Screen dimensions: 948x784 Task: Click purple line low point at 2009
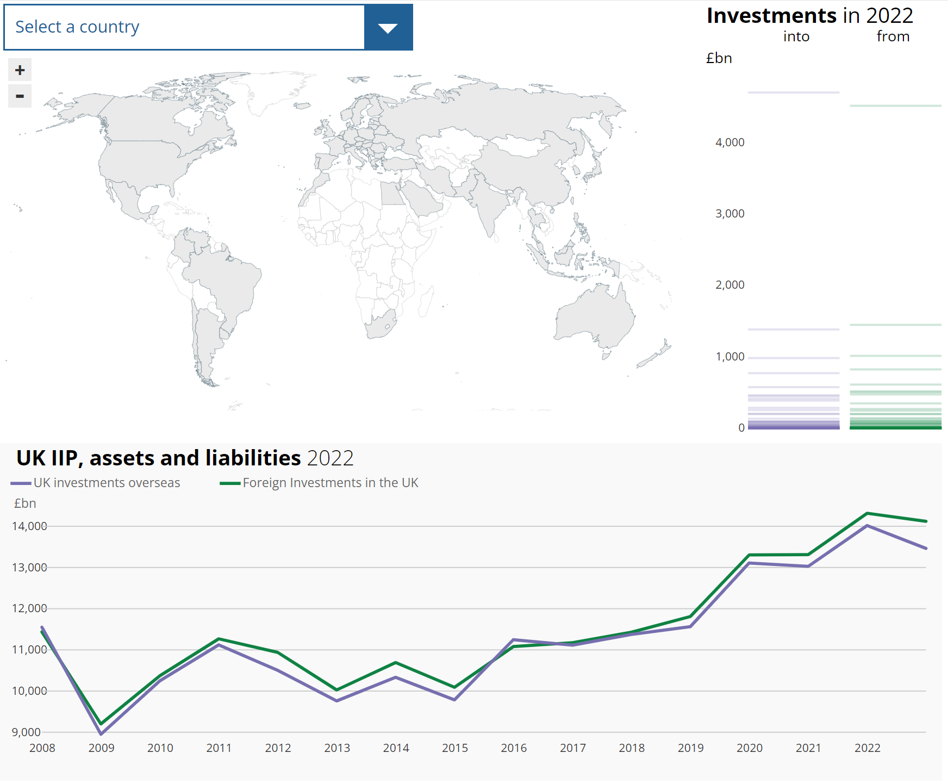[101, 734]
